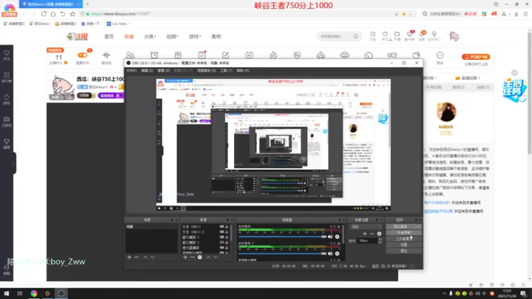This screenshot has height=299, width=532.
Task: Hide the text (GDI+) 2 source
Action: (222, 232)
